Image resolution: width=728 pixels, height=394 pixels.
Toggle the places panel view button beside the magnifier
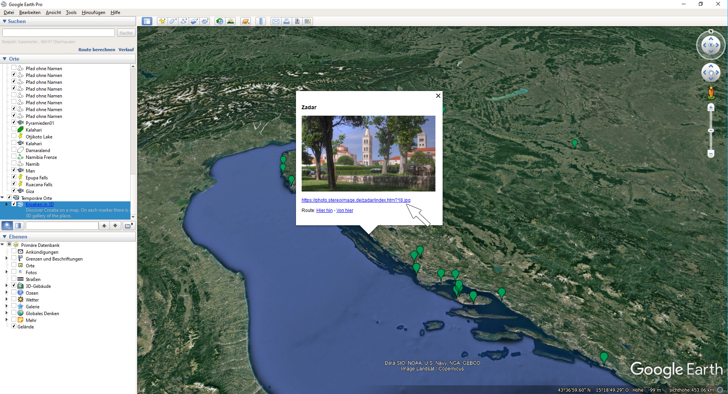18,226
